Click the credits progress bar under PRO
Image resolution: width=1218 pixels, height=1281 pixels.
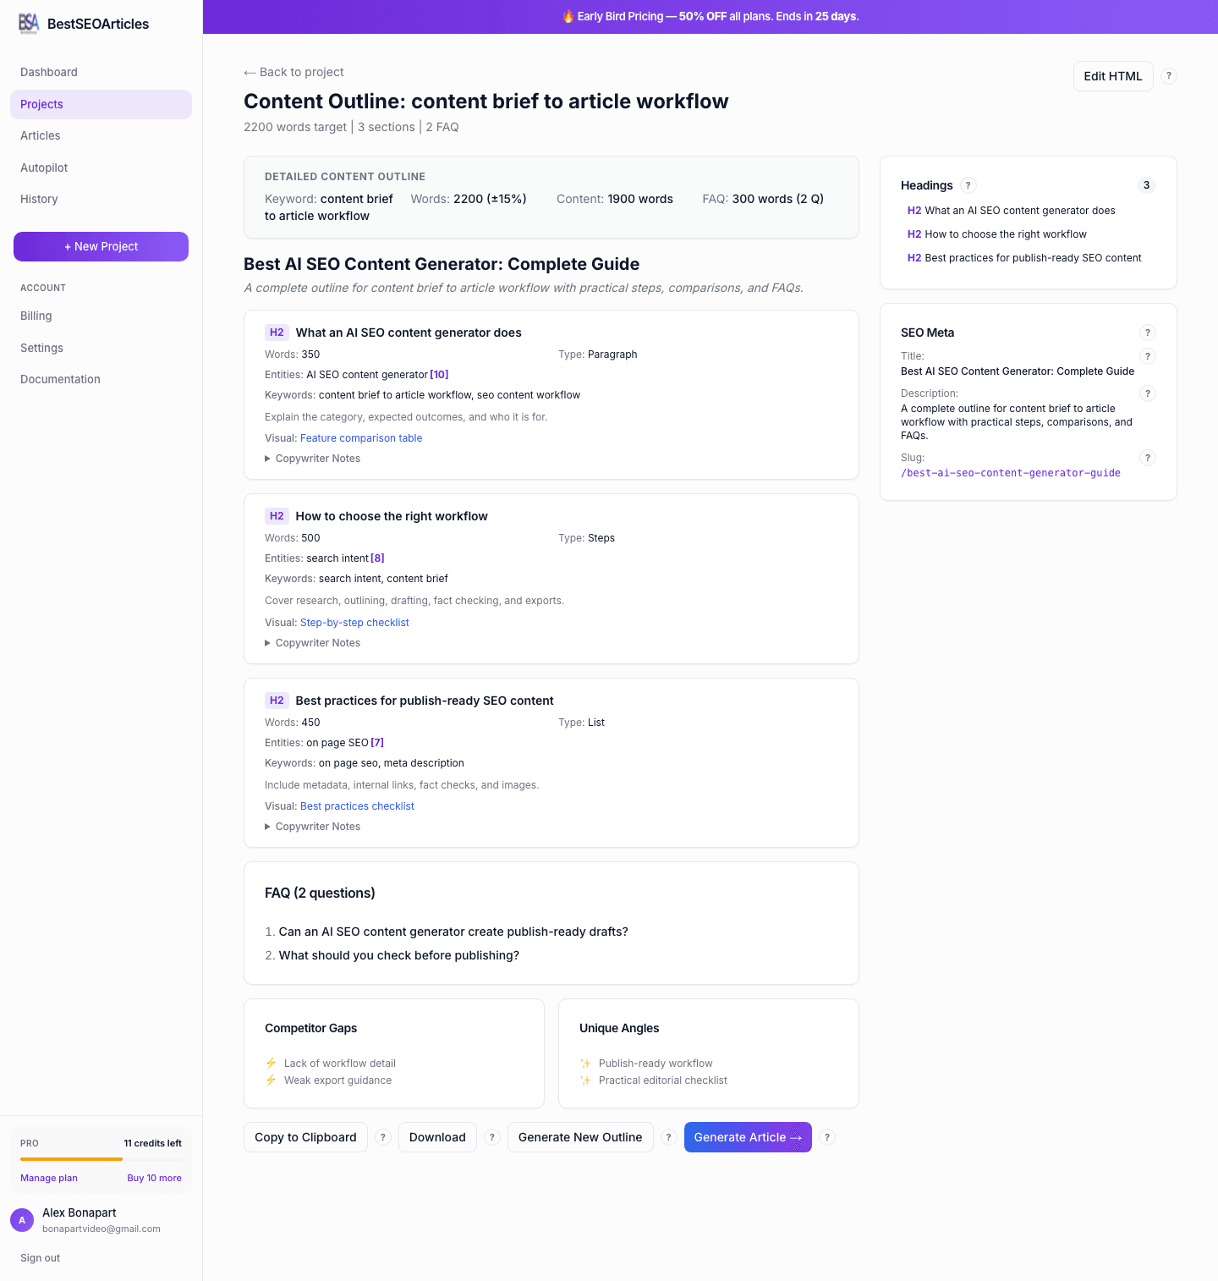[x=101, y=1160]
